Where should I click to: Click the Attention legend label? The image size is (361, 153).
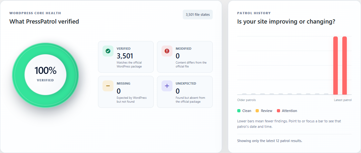point(289,111)
